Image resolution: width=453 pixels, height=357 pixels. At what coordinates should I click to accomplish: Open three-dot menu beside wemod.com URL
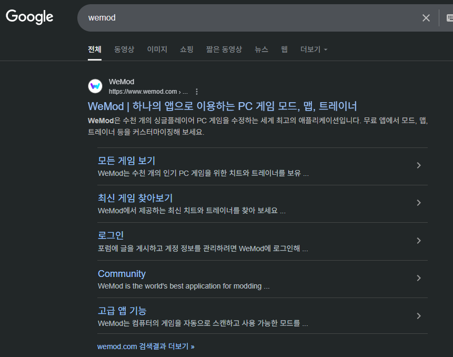[x=197, y=92]
